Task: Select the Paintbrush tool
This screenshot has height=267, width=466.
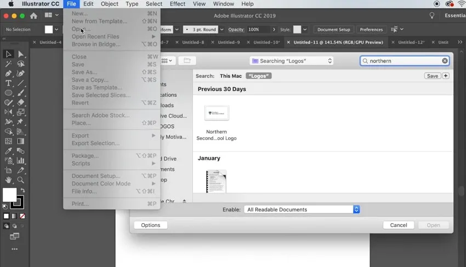Action: 20,93
